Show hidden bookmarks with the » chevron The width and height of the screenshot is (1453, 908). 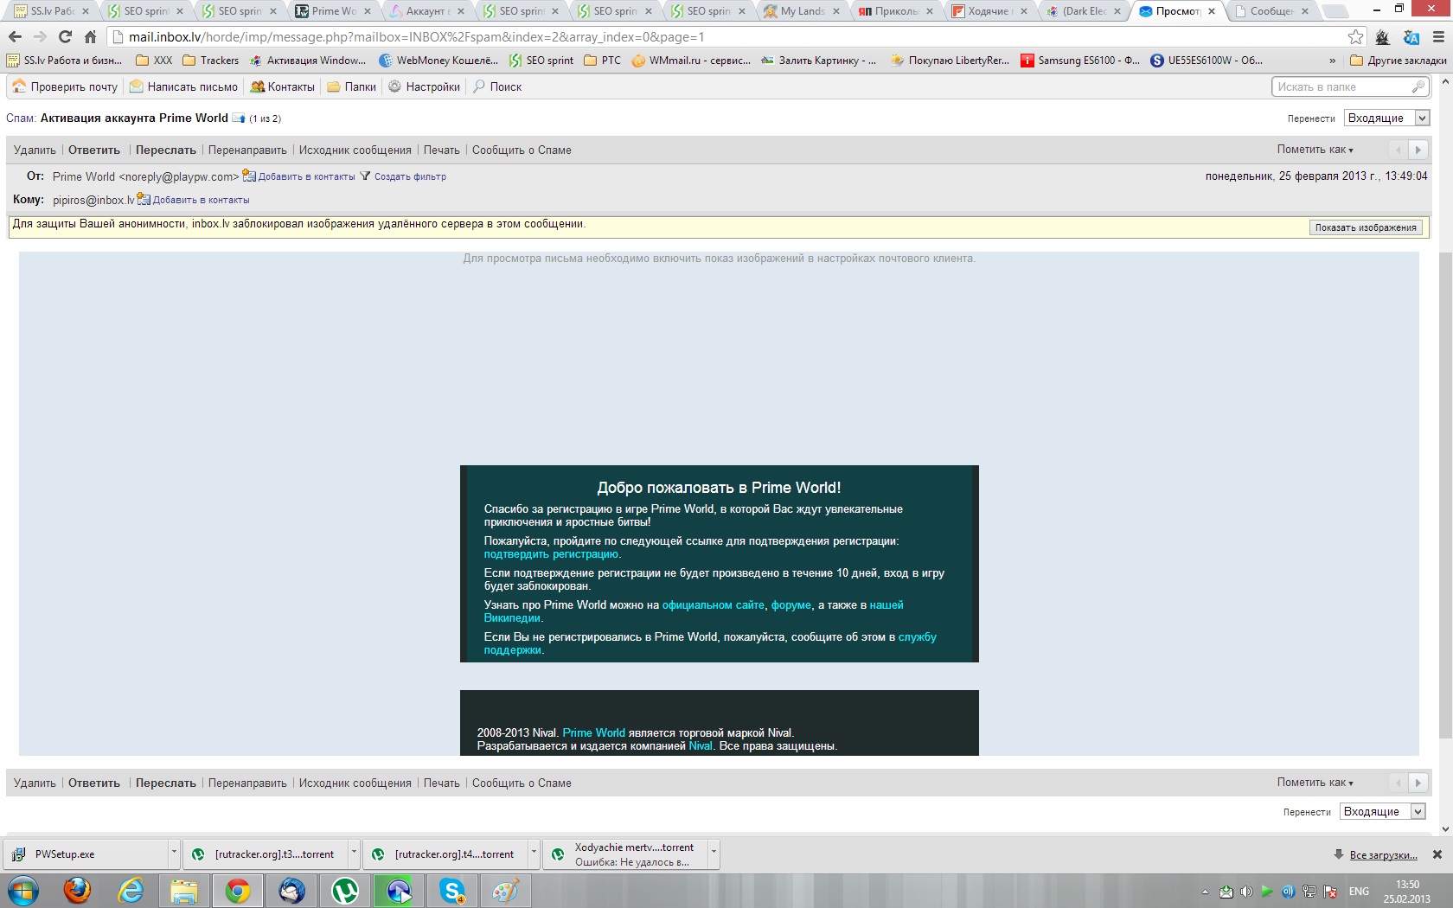click(x=1332, y=61)
